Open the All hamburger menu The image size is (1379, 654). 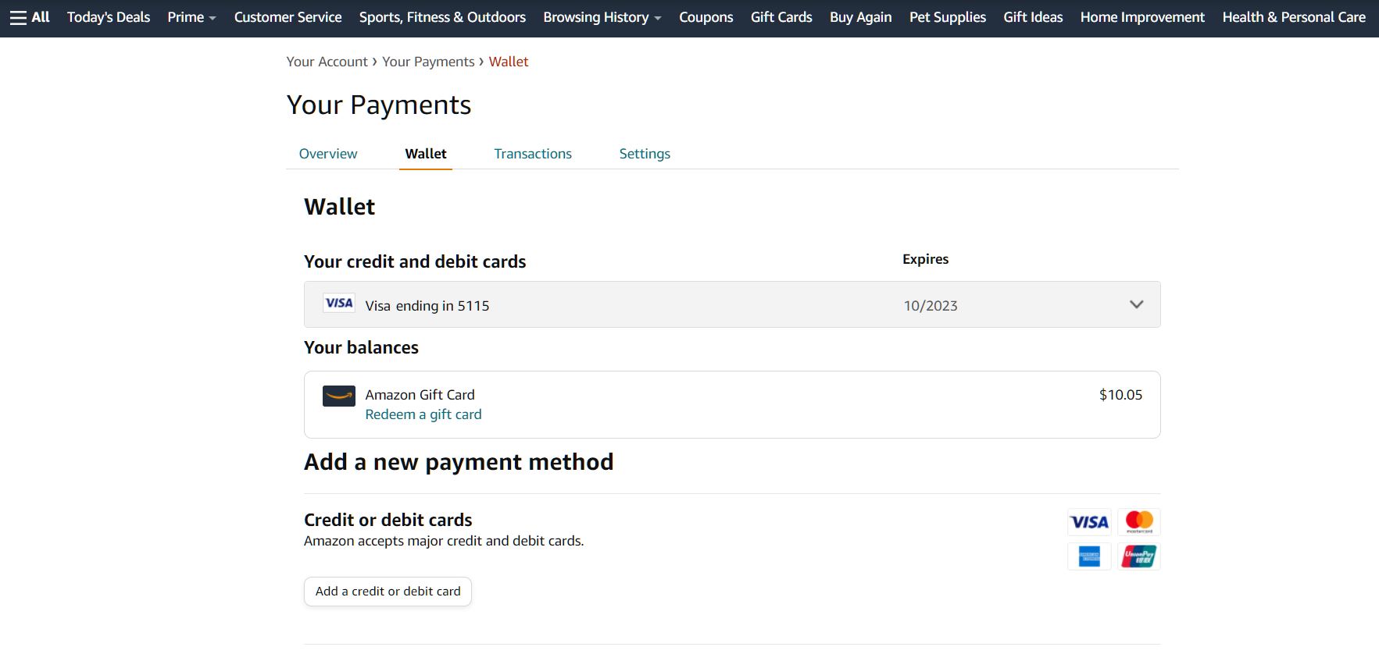point(30,17)
